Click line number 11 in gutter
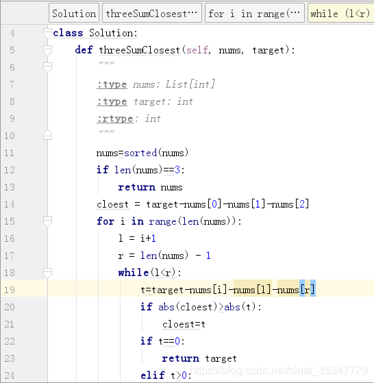This screenshot has width=374, height=383. (x=10, y=153)
